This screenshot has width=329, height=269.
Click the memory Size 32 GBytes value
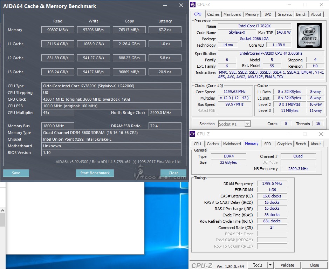coord(228,162)
